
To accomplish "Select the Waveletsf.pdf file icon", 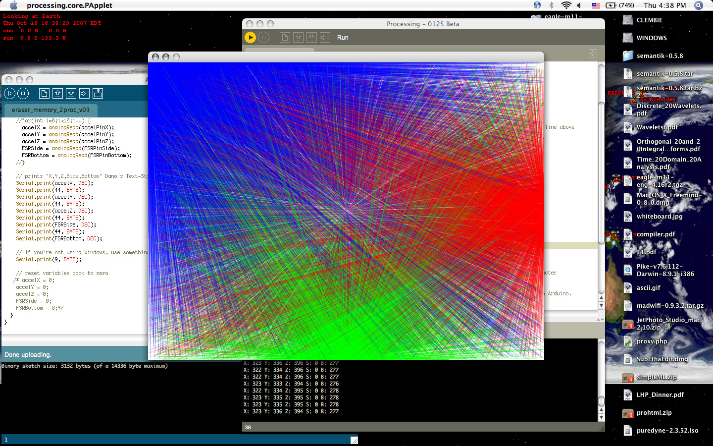I will 628,127.
